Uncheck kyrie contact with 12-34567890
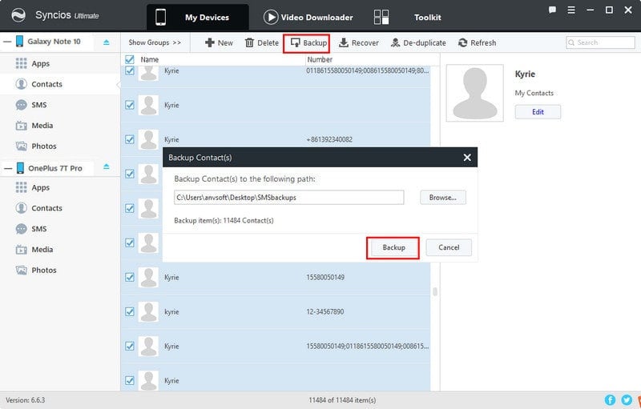 [x=130, y=312]
